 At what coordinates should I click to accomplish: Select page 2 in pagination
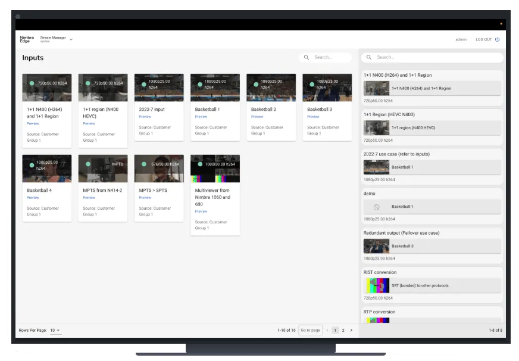pyautogui.click(x=343, y=330)
